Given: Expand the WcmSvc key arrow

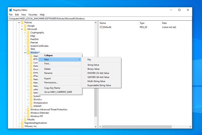Looking at the screenshot, I should 28,100.
